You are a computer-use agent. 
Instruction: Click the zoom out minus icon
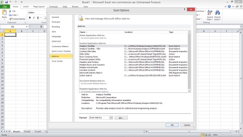tap(220, 135)
